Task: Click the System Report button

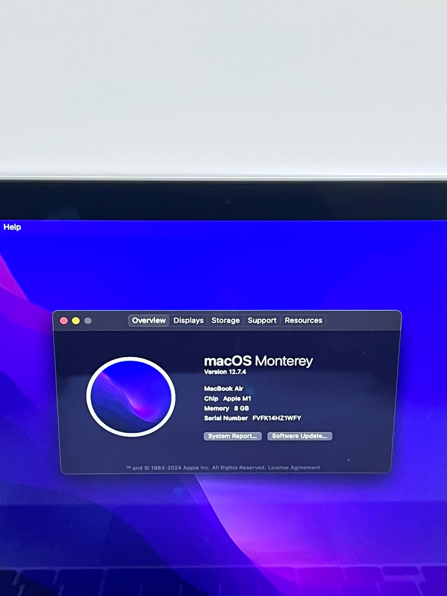Action: pos(233,436)
